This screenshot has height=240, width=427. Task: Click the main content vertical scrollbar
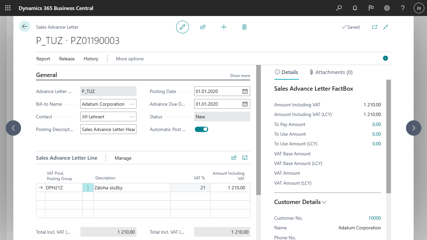click(x=258, y=130)
